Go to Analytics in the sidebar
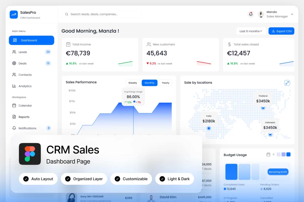Image resolution: width=304 pixels, height=202 pixels. pos(25,86)
